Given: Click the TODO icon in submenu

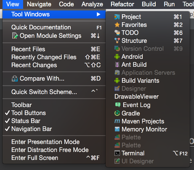Looking at the screenshot, I should click(117, 33).
